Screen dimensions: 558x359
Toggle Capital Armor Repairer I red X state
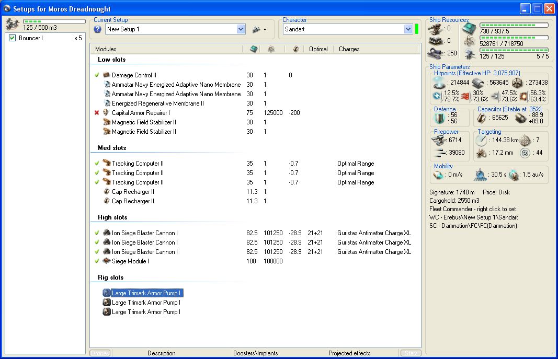click(97, 113)
